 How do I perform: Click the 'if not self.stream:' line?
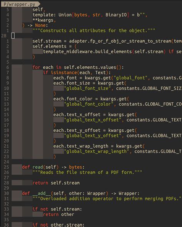point(57,209)
